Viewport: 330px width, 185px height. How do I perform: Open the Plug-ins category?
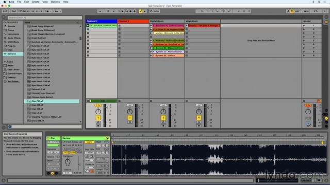coord(11,46)
